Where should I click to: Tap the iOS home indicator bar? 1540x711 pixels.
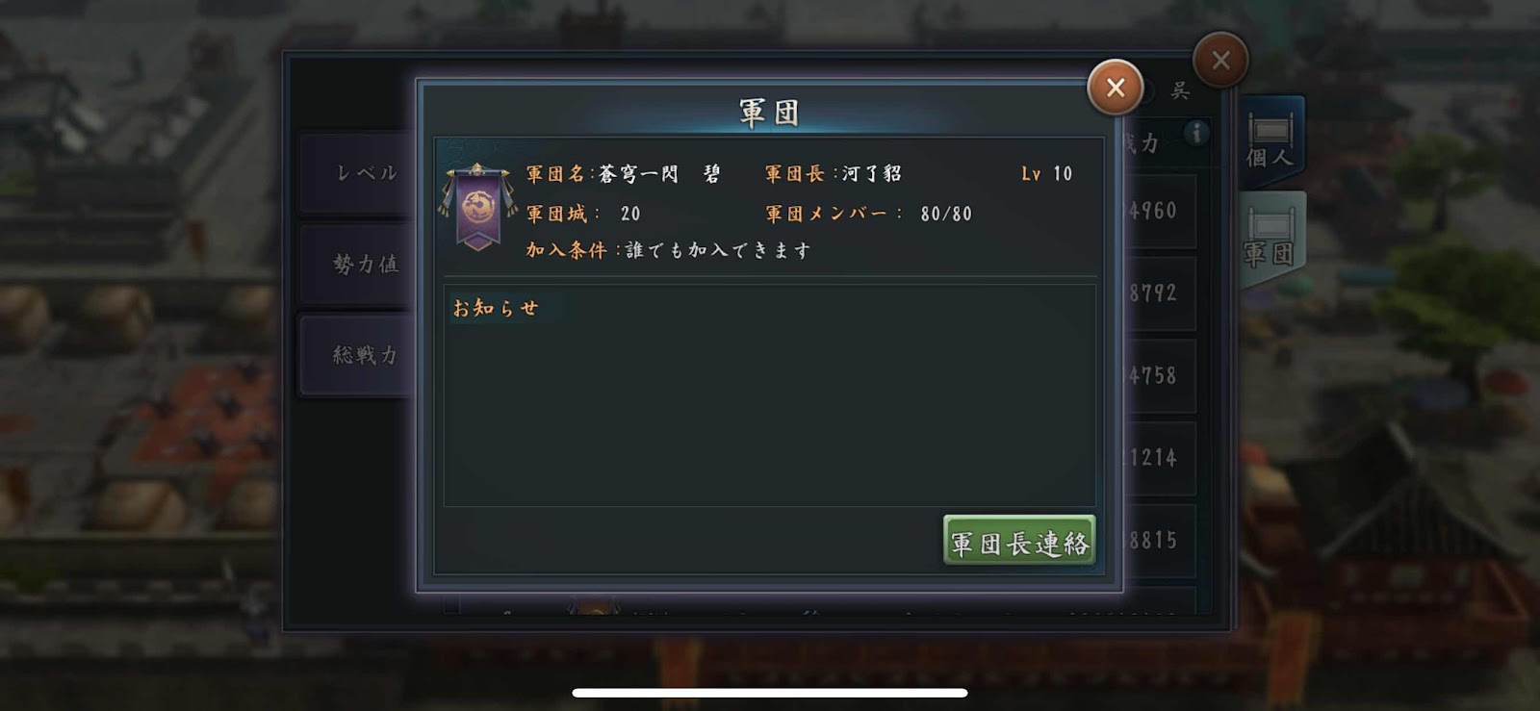pyautogui.click(x=770, y=693)
